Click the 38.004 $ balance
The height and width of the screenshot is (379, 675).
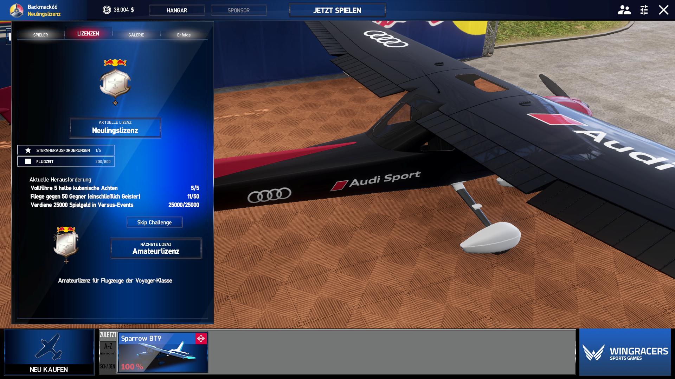pos(124,10)
